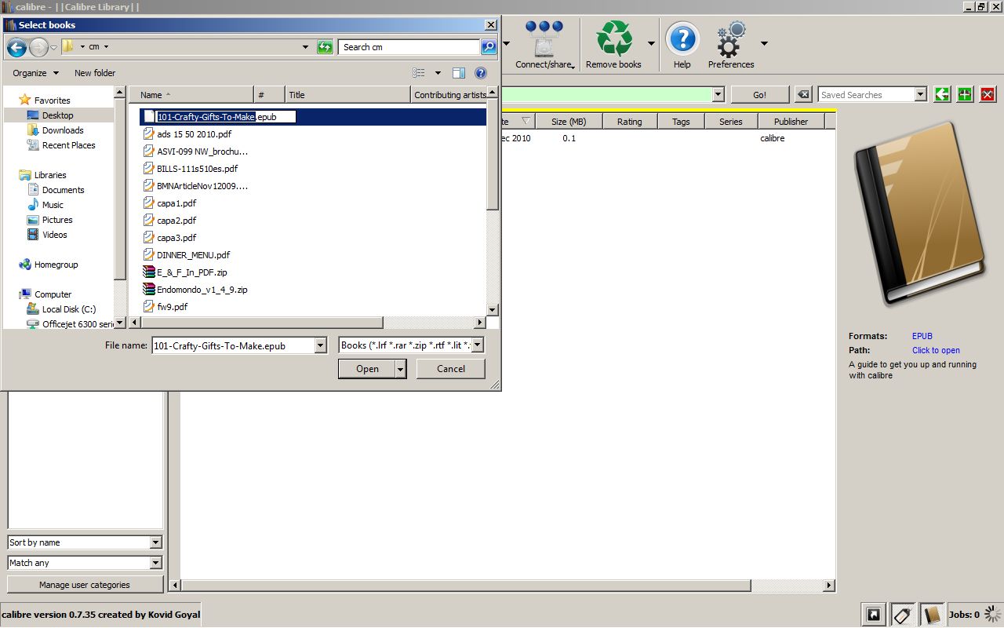Click the 'Click to open' path link
The width and height of the screenshot is (1004, 628).
pyautogui.click(x=936, y=350)
